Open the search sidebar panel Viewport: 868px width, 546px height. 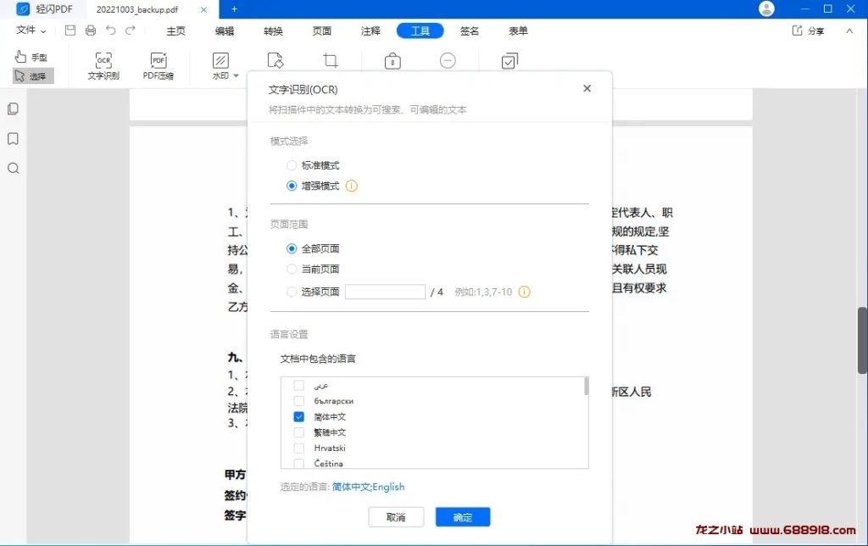pyautogui.click(x=14, y=169)
